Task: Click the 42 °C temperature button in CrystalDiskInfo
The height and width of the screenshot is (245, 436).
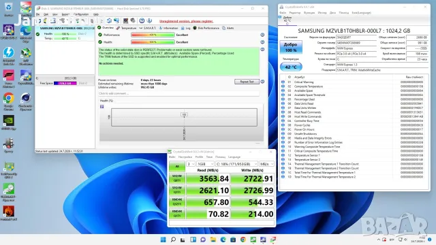Action: tap(291, 67)
